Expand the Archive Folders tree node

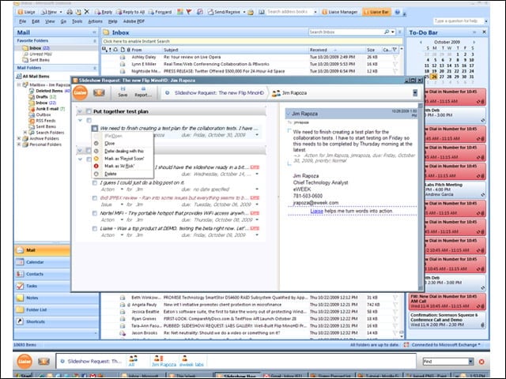coord(19,139)
